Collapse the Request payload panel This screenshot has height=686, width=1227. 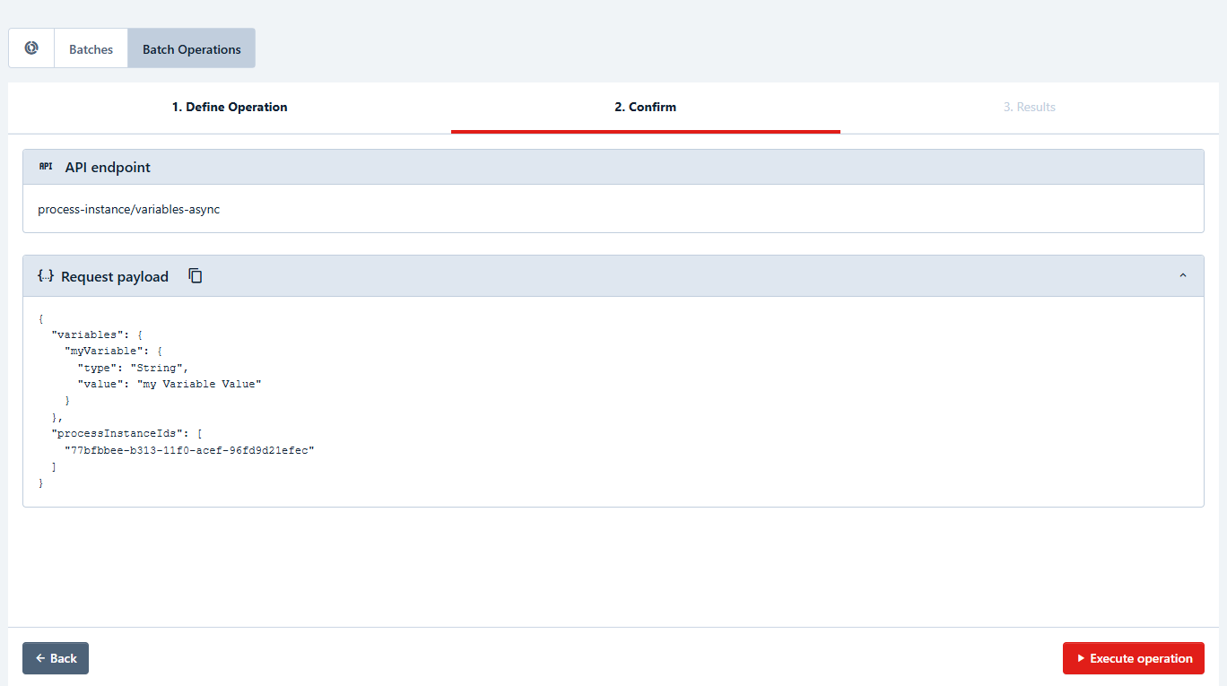(1182, 276)
